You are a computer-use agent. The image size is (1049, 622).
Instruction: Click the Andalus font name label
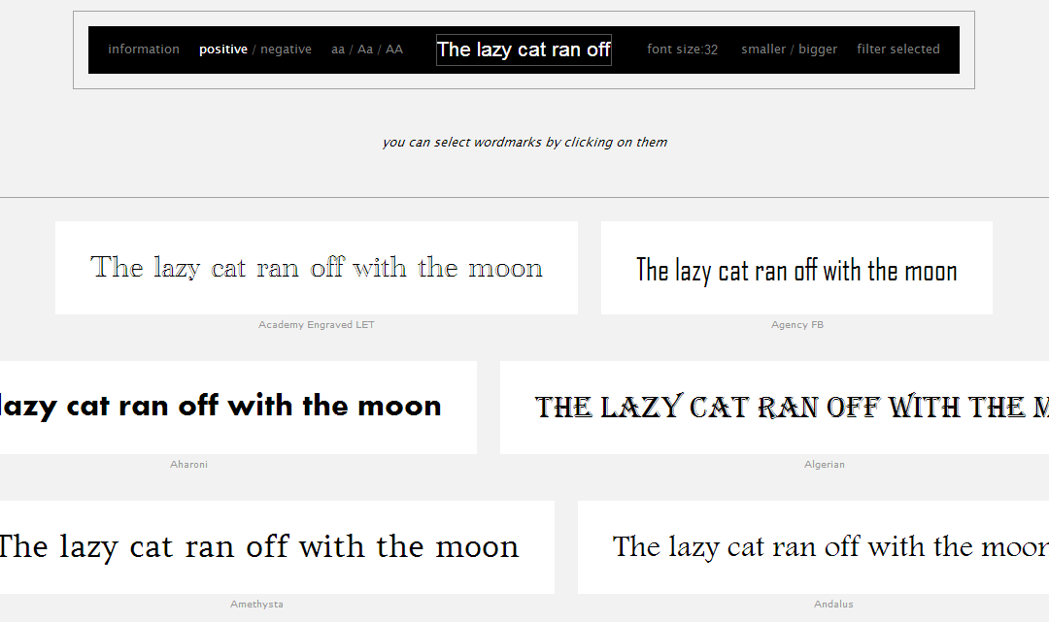pos(833,604)
